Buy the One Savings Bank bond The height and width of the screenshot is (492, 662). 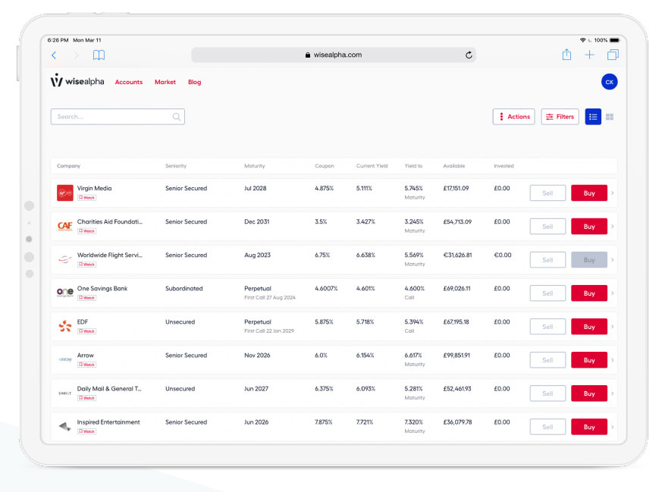point(589,293)
